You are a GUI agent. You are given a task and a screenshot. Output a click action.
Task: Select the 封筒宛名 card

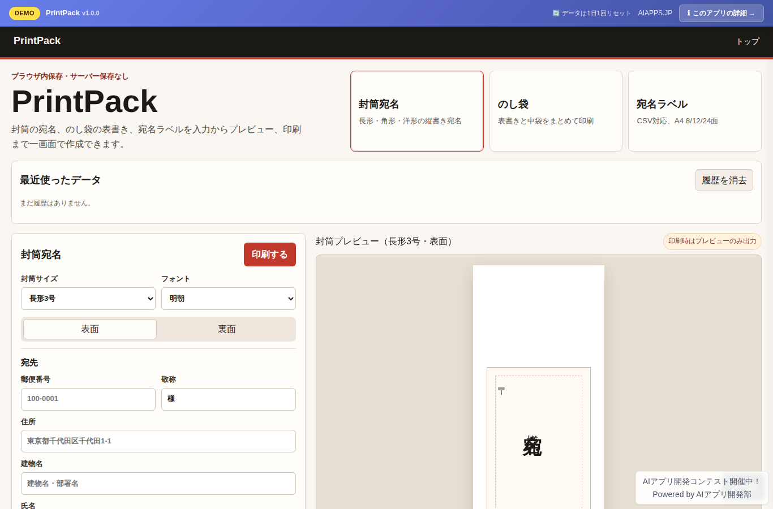pos(417,111)
